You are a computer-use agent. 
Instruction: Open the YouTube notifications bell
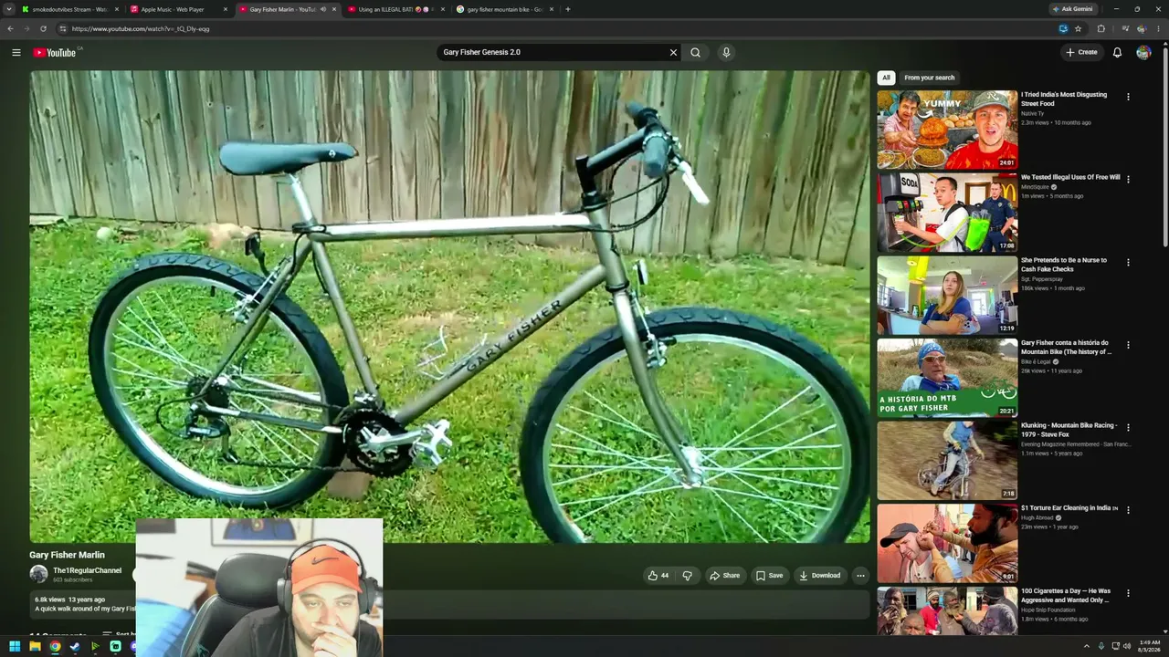[1117, 52]
